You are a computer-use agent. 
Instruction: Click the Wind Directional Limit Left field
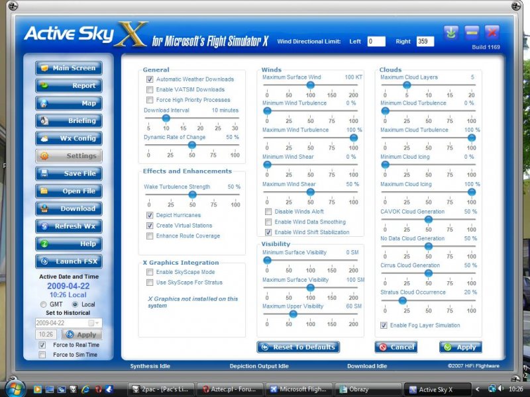point(376,42)
